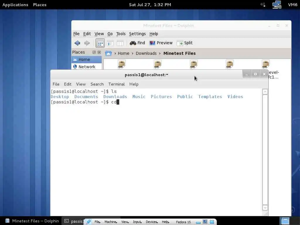Click the terminal vertical scrollbar track
Viewport: 300px width, 225px height.
pos(265,150)
